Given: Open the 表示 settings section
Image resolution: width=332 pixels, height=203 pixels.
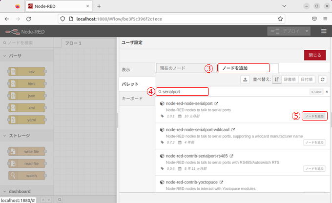Looking at the screenshot, I should pyautogui.click(x=126, y=70).
